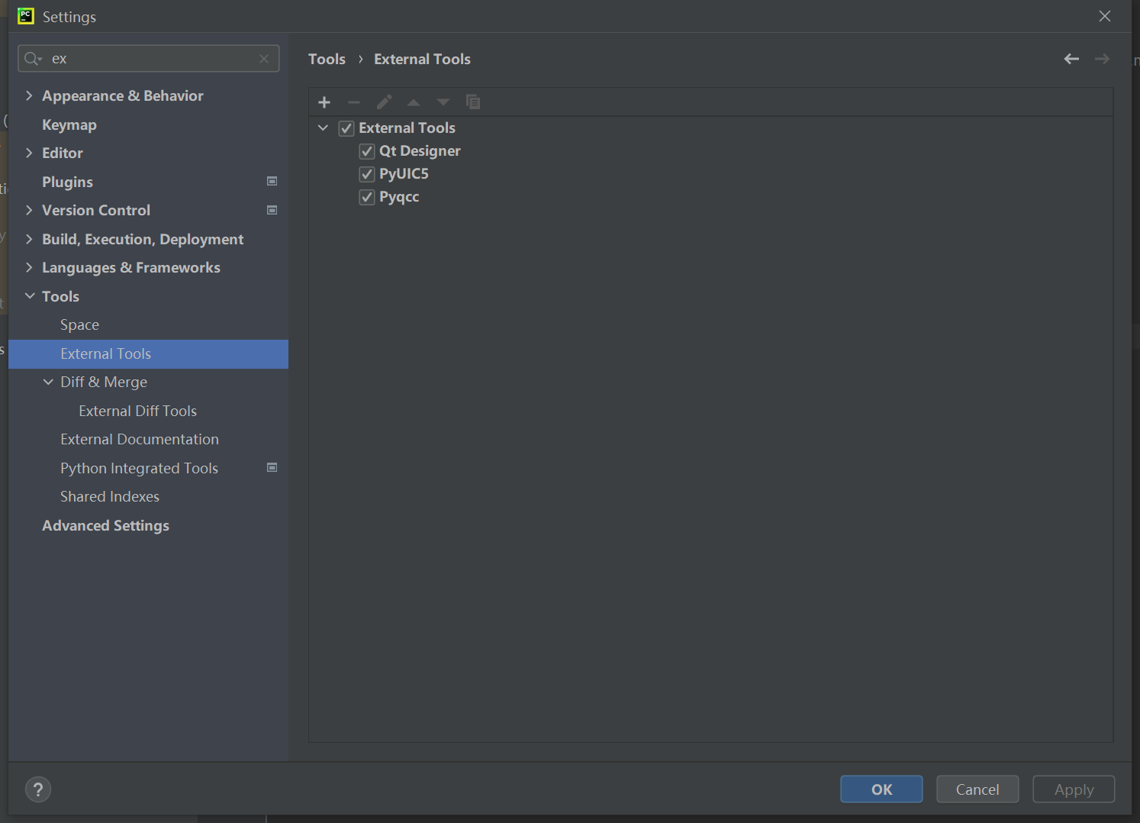The width and height of the screenshot is (1140, 823).
Task: Click the PyCharm logo in title bar
Action: pyautogui.click(x=26, y=16)
